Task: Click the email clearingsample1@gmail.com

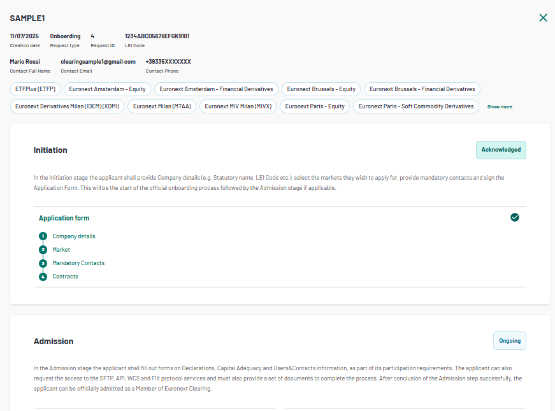Action: coord(98,62)
